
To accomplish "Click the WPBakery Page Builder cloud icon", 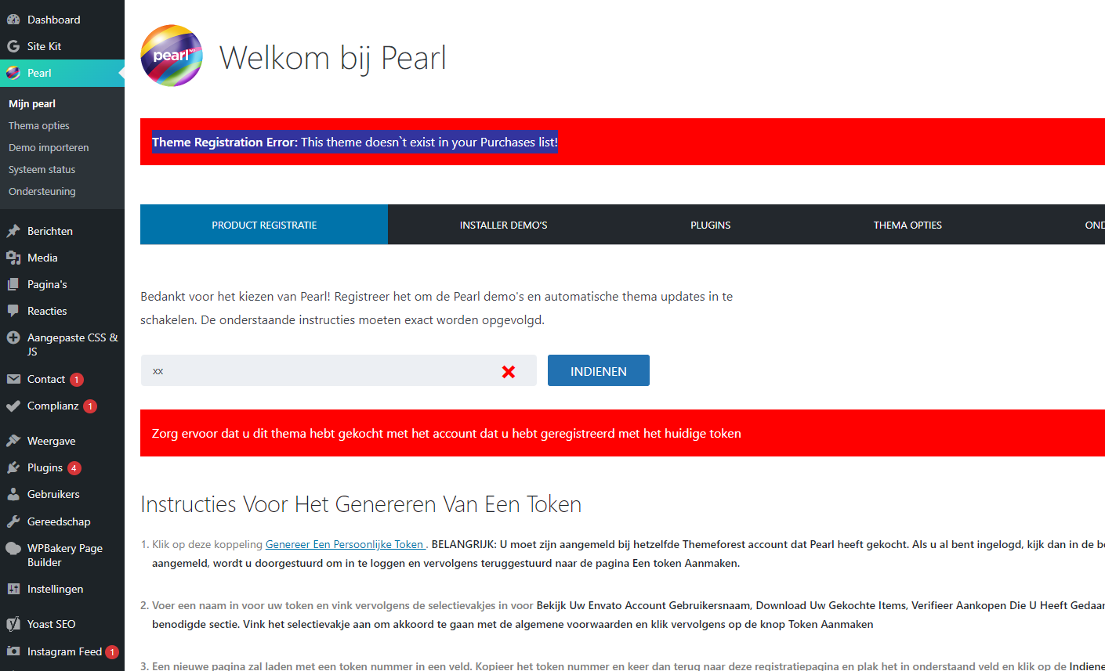I will click(x=13, y=548).
